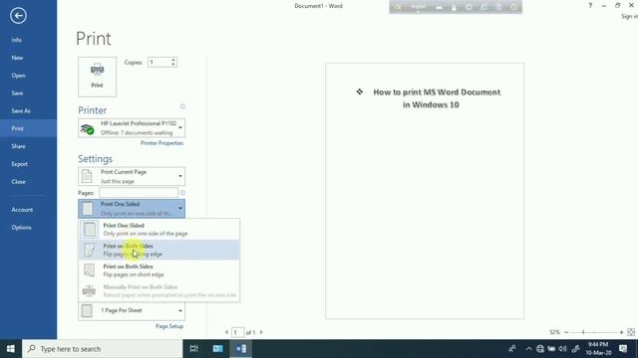638x358 pixels.
Task: Open the Info tab in the sidebar
Action: (29, 40)
